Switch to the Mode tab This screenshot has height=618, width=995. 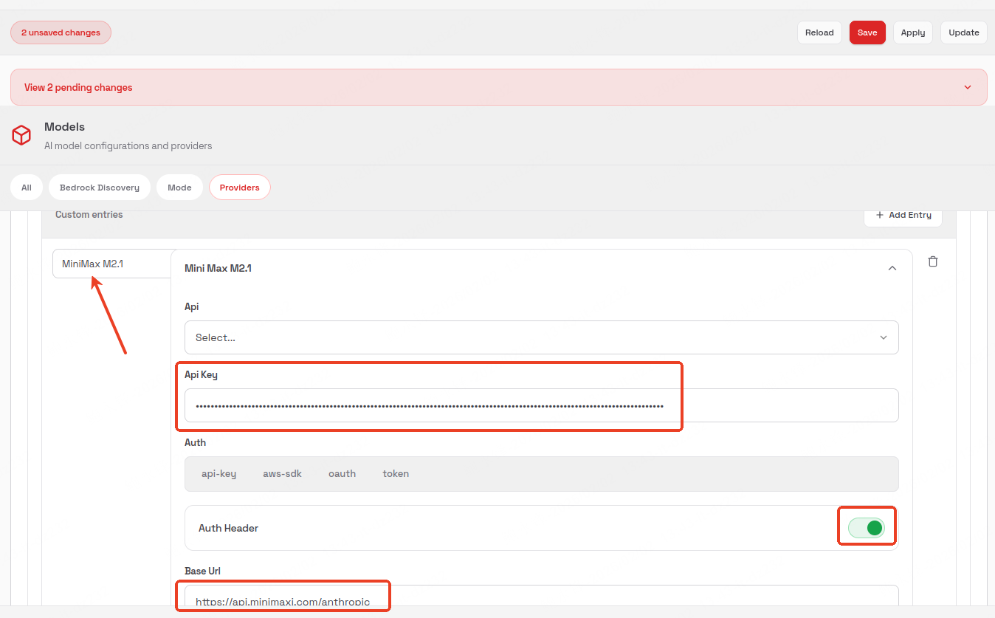(x=179, y=188)
